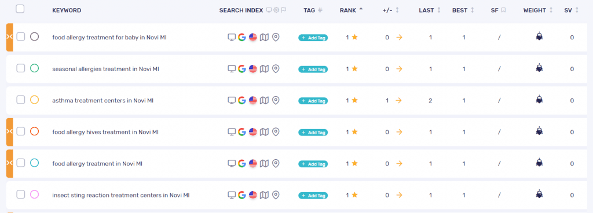Viewport: 593px width, 213px height.
Task: Click Google icon in 'seasonal allergies treatment' row
Action: click(242, 69)
